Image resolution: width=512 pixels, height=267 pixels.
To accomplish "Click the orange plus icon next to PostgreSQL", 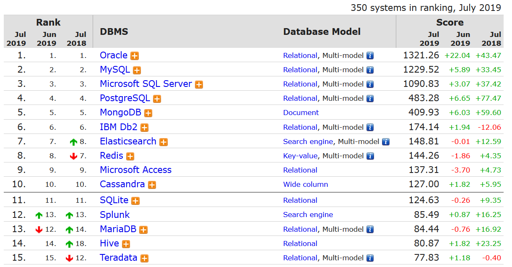I will (x=157, y=99).
